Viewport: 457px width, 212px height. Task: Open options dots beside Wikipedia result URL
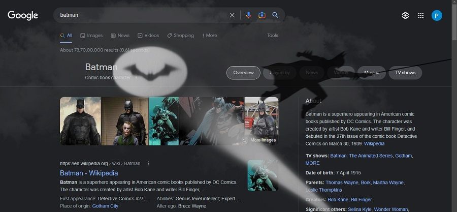[x=149, y=163]
